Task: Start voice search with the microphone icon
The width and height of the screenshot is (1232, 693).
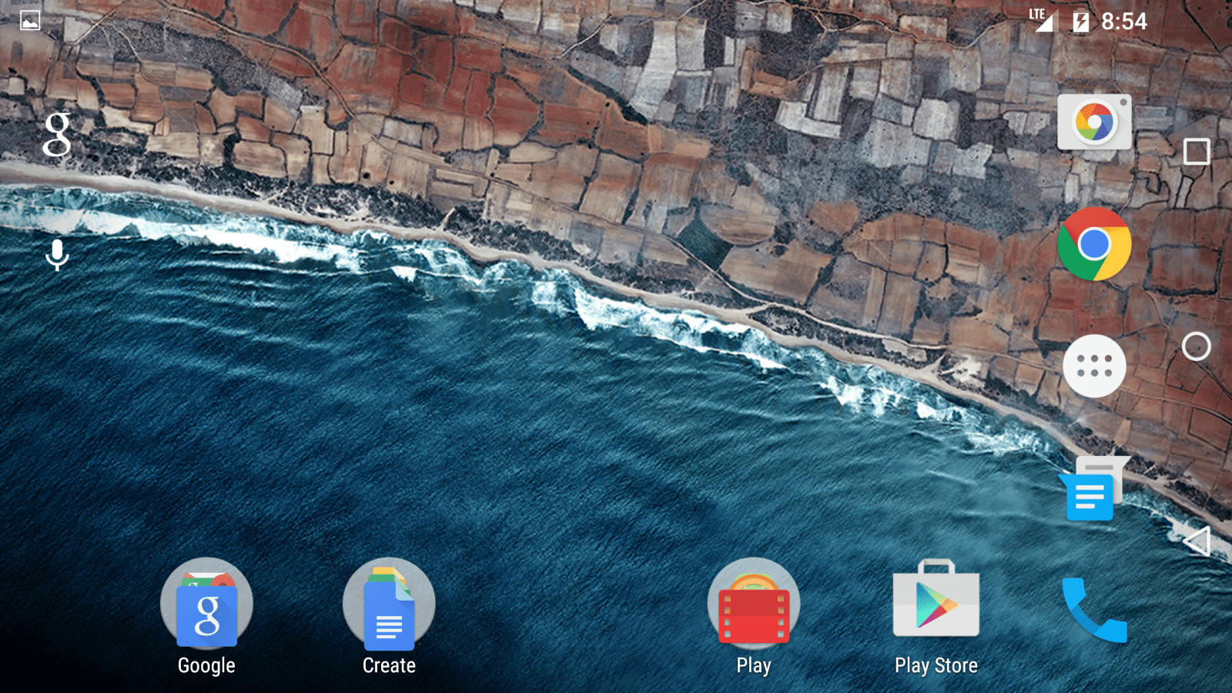Action: (x=57, y=255)
